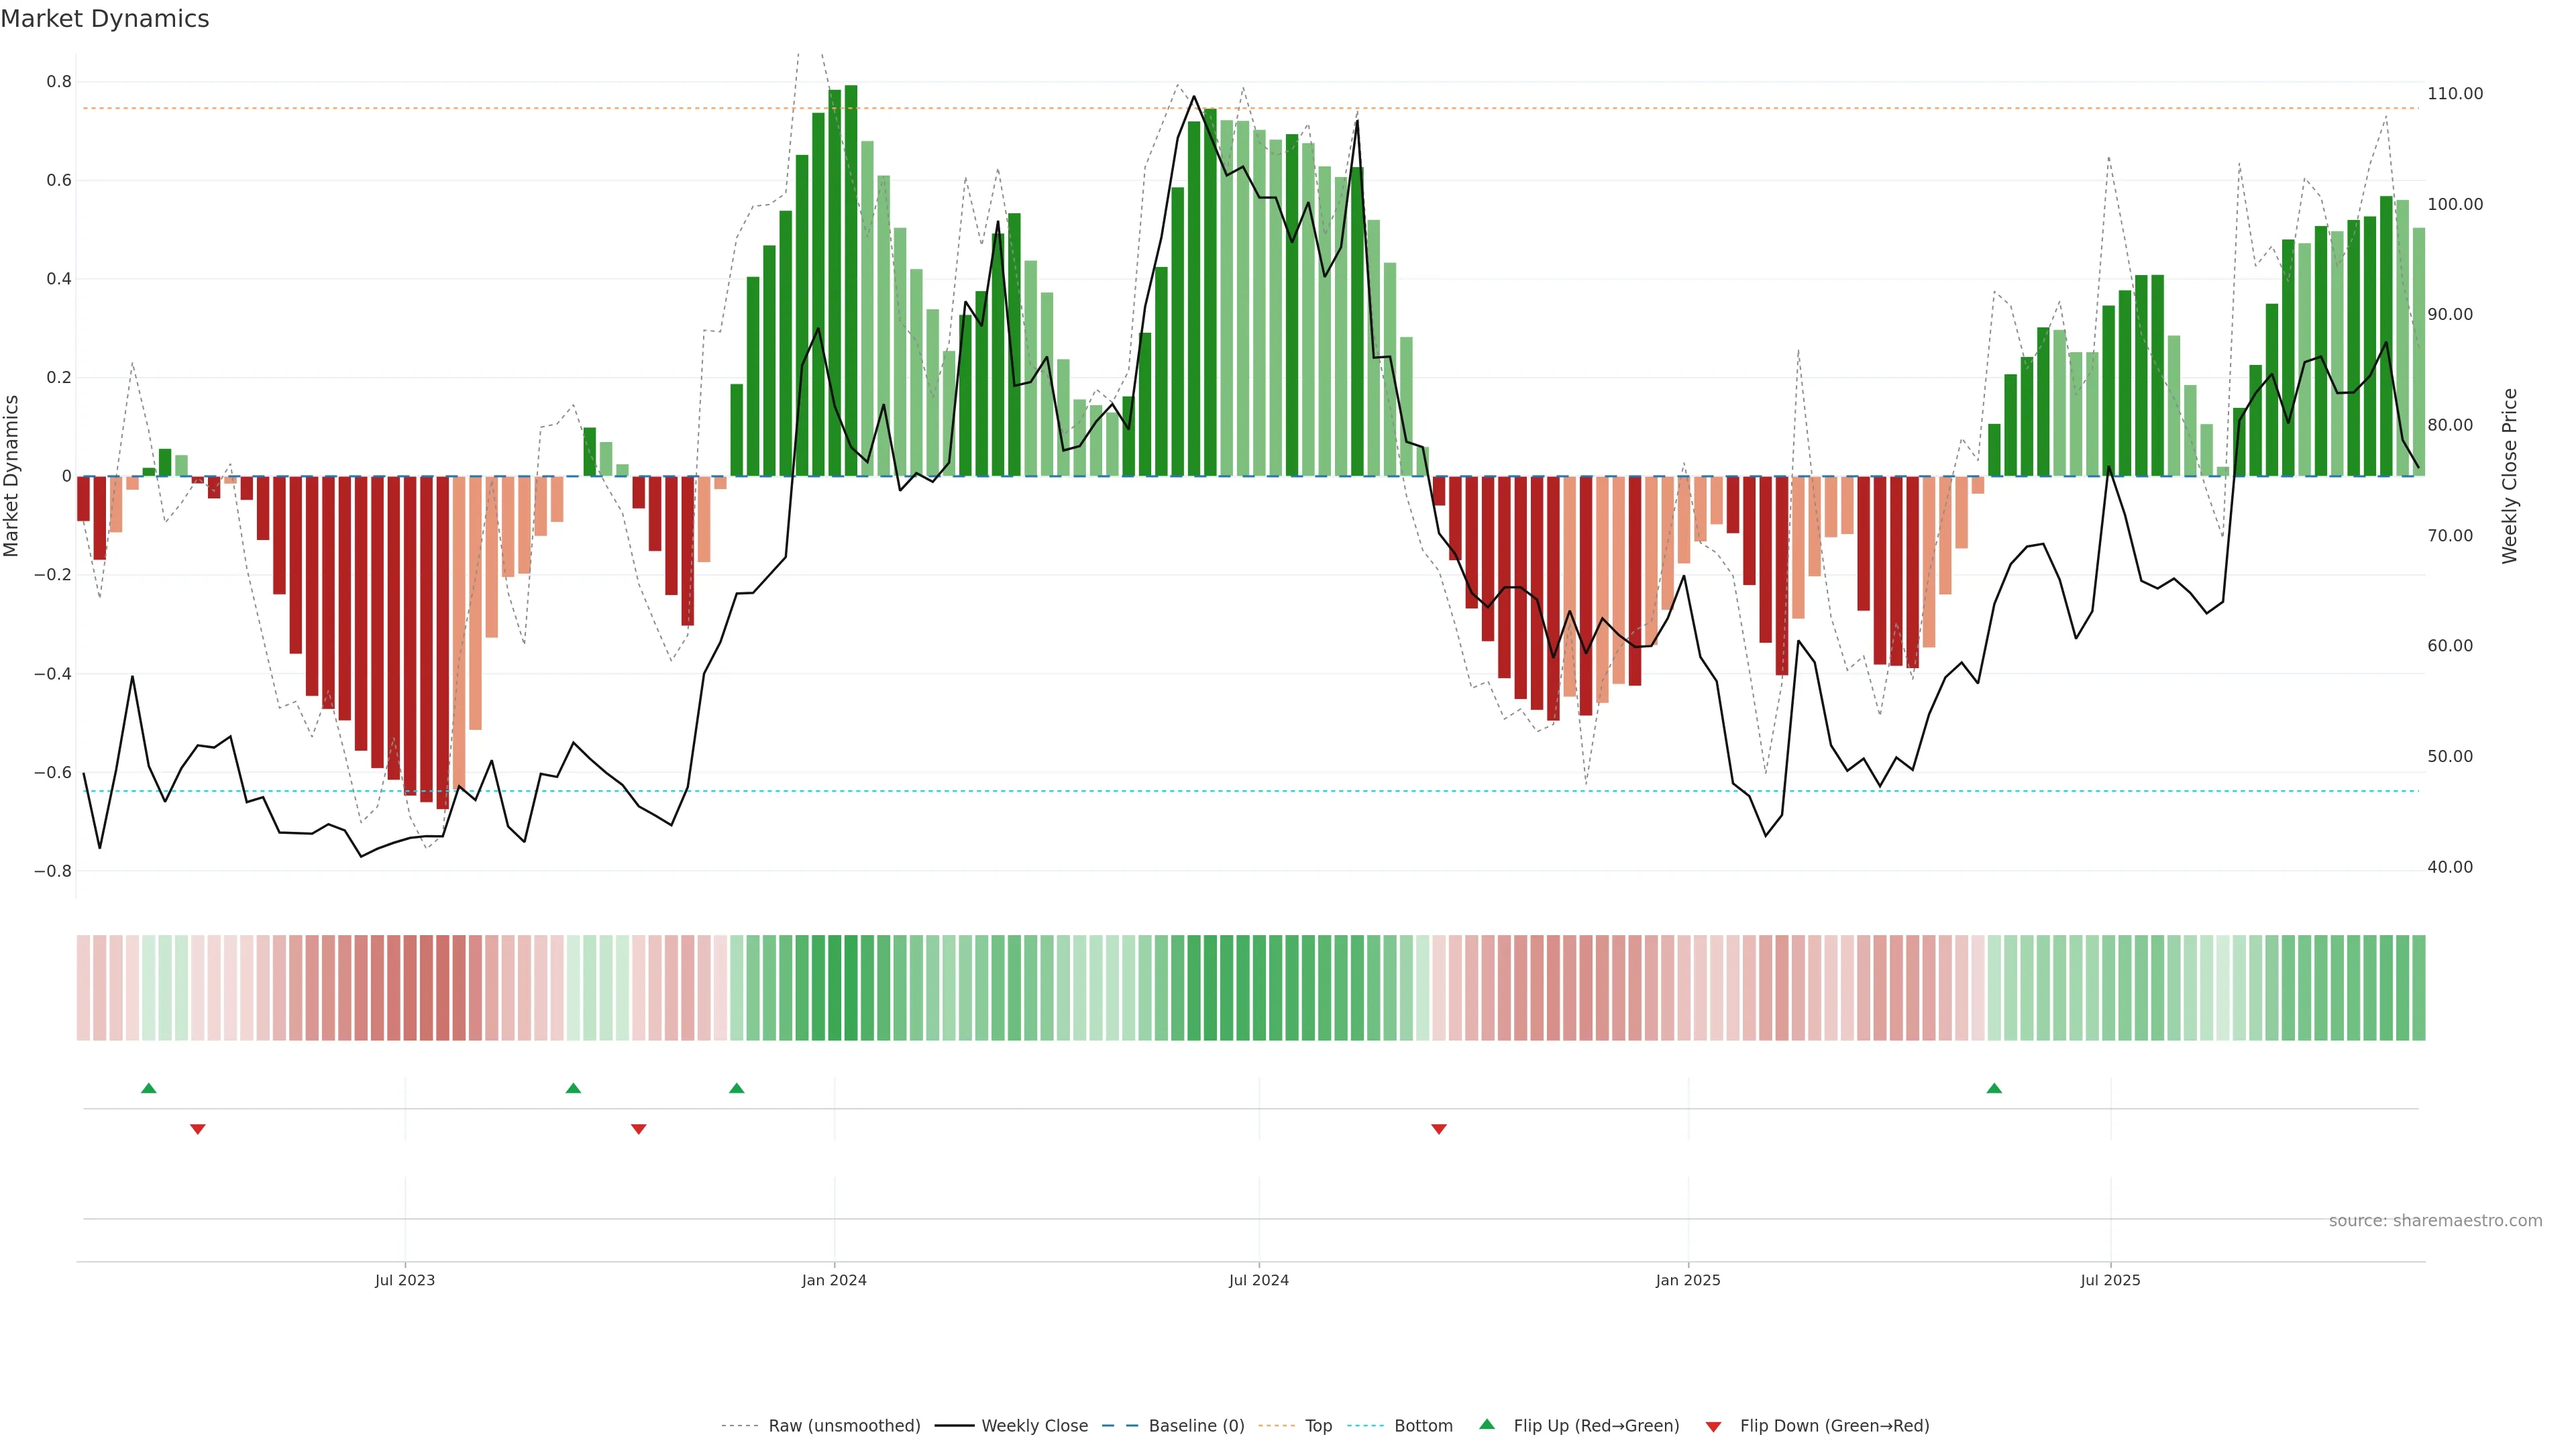Click the 110.00 tick on the price axis

[x=2455, y=94]
